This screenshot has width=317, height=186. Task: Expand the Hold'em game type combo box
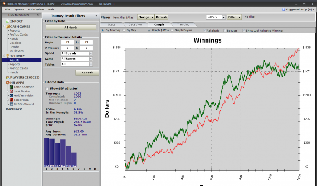(x=224, y=17)
